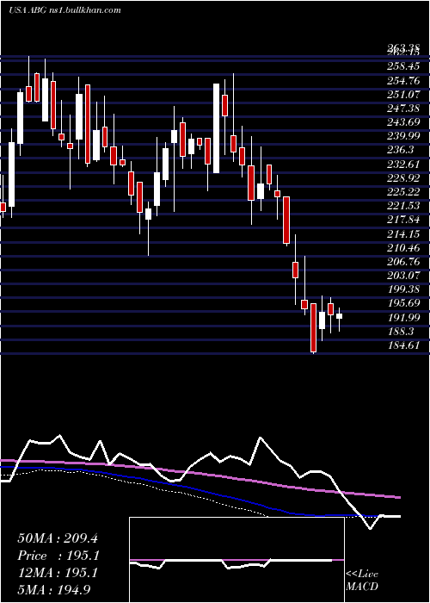Click the 203.07 price axis label

click(x=403, y=277)
